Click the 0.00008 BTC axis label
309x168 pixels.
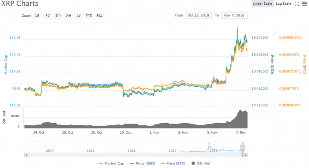point(289,55)
